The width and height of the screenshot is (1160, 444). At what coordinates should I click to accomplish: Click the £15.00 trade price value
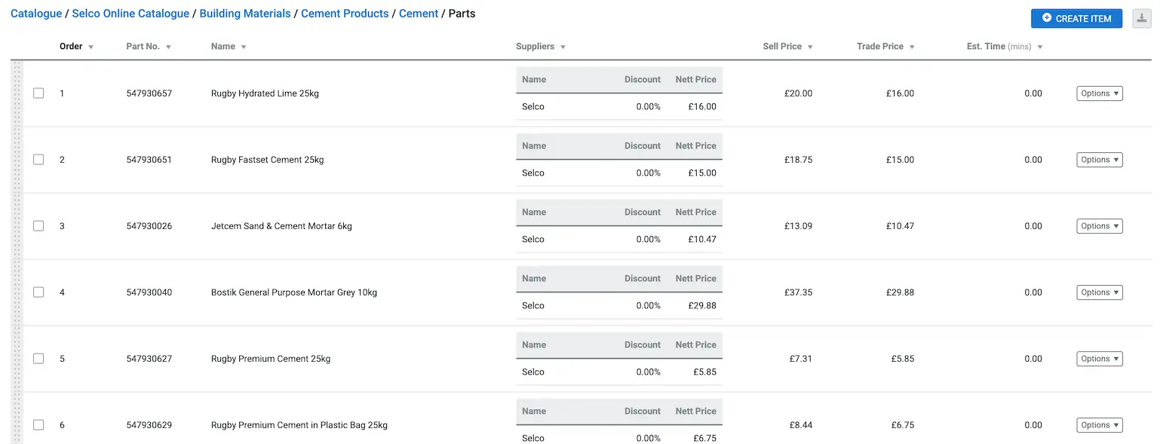(900, 160)
